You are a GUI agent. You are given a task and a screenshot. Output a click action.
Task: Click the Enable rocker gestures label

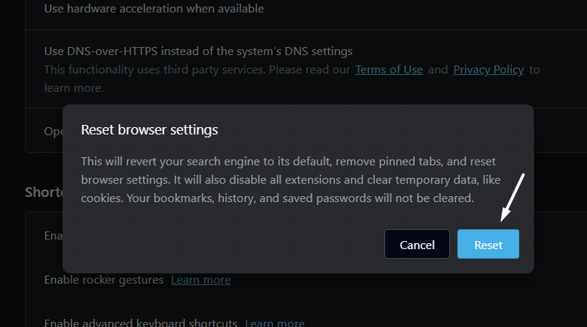[x=105, y=280]
